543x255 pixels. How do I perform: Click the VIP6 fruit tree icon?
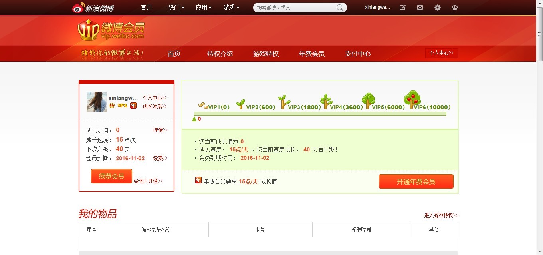(x=412, y=100)
